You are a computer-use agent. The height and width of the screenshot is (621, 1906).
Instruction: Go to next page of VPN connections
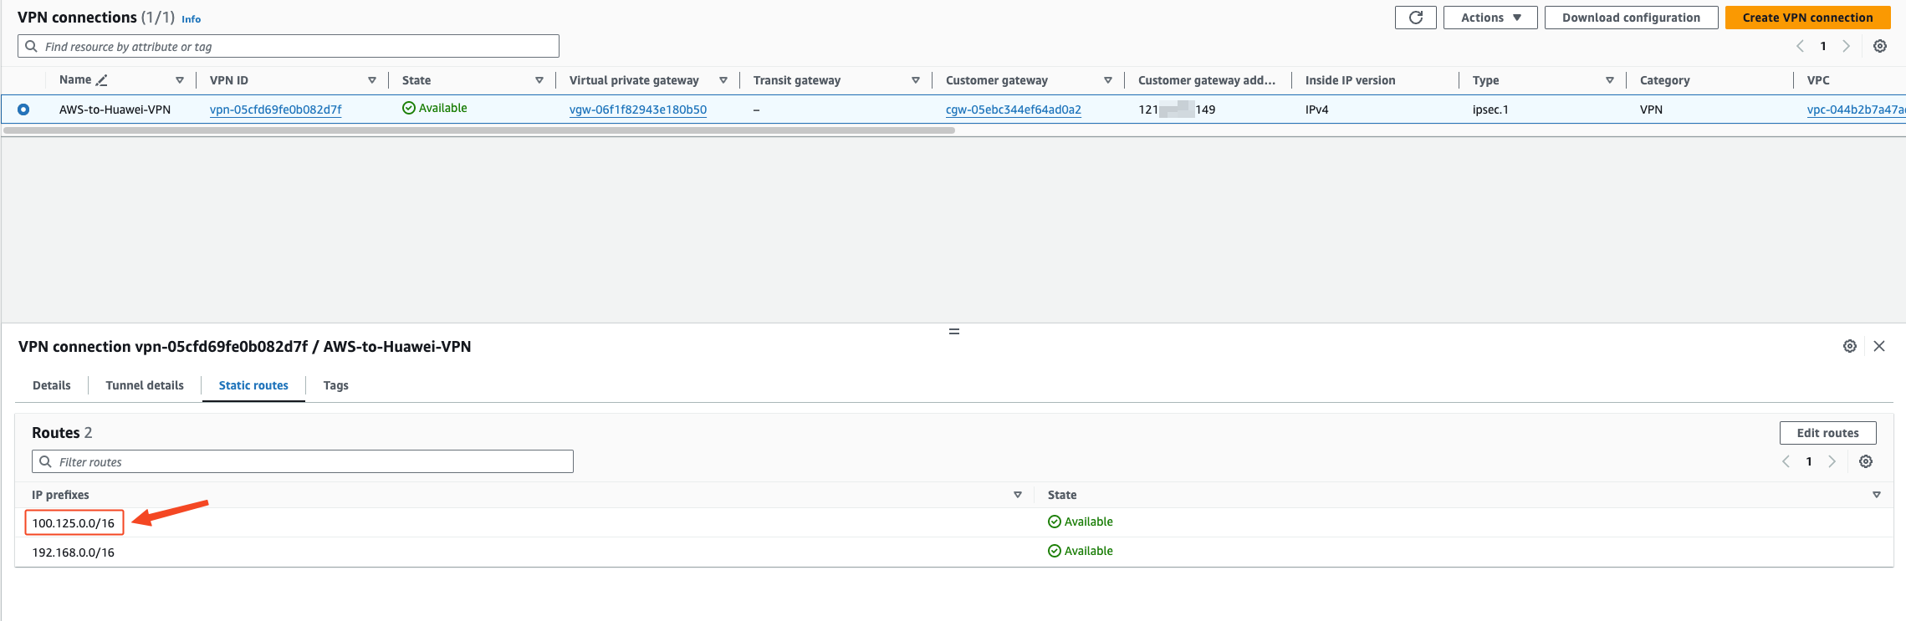tap(1846, 46)
